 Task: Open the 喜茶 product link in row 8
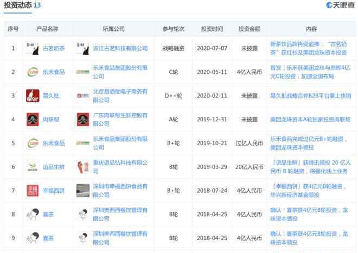tap(48, 215)
